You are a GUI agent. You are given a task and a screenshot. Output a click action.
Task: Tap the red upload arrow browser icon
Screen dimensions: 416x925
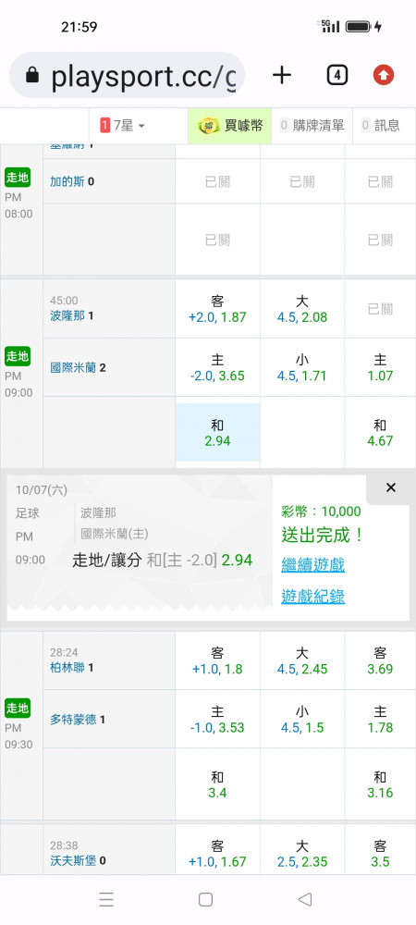click(384, 75)
